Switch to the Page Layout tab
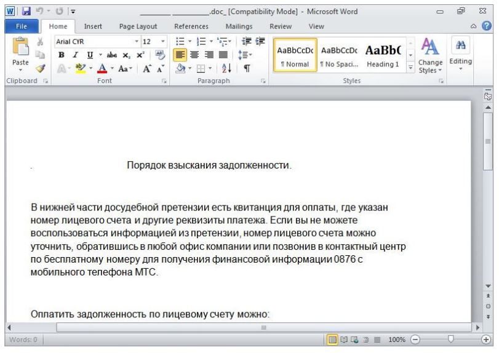The height and width of the screenshot is (353, 499). click(x=138, y=26)
